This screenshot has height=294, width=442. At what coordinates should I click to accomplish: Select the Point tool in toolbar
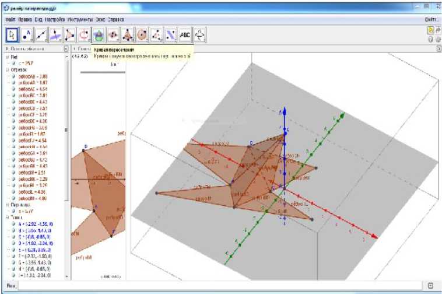pyautogui.click(x=27, y=36)
